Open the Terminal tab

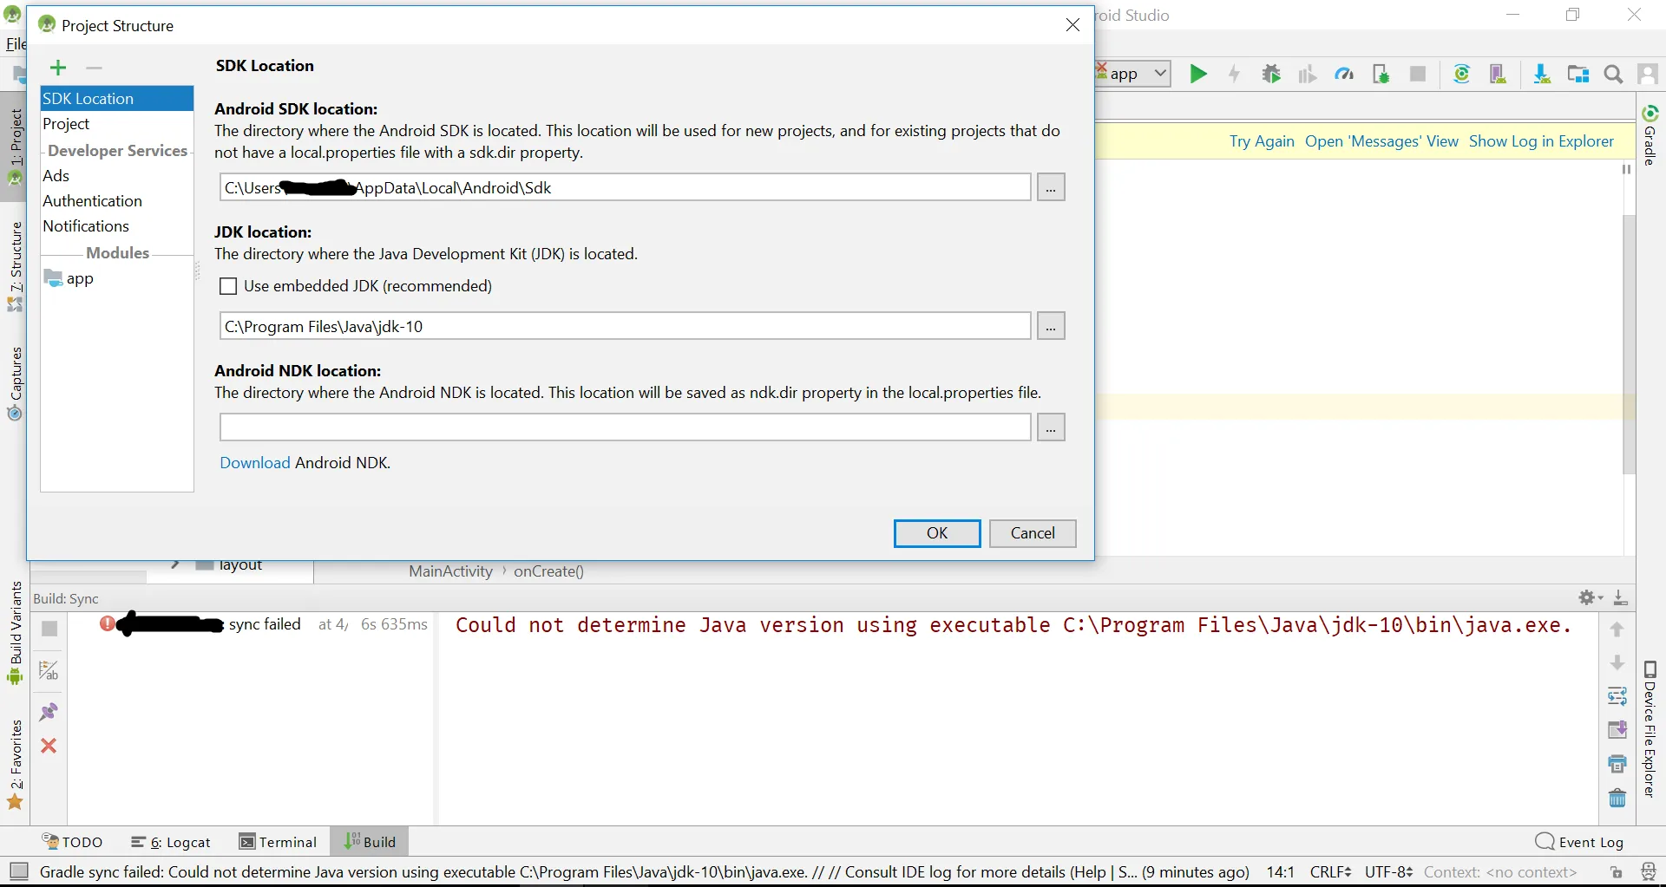tap(279, 842)
